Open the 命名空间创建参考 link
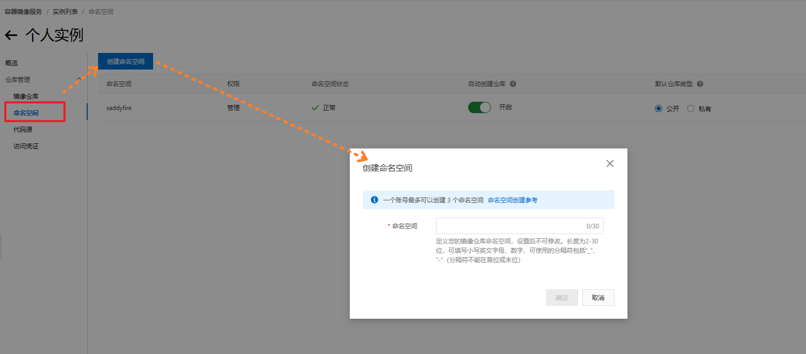Image resolution: width=806 pixels, height=354 pixels. pos(512,200)
